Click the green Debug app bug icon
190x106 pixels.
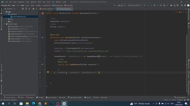coord(154,5)
